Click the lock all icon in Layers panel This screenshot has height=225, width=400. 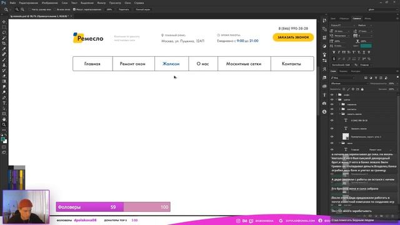[x=362, y=89]
